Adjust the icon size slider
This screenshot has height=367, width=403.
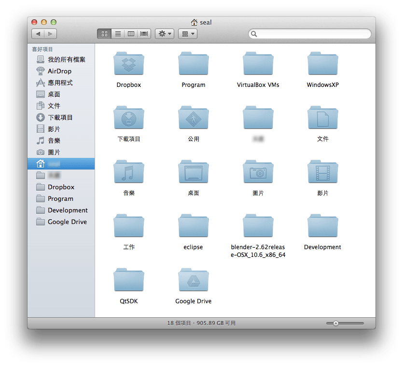(x=336, y=323)
